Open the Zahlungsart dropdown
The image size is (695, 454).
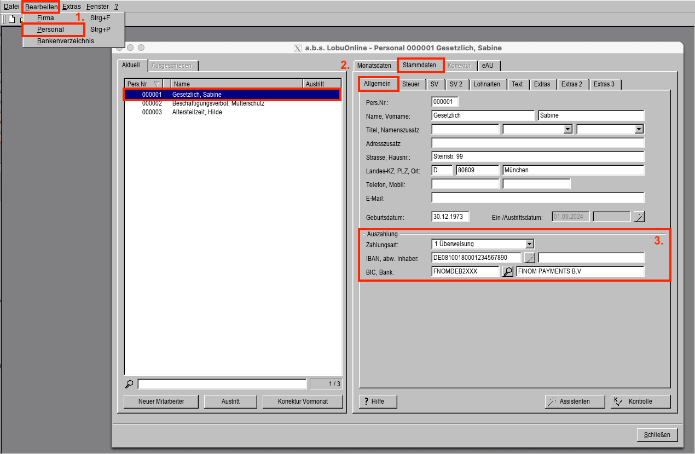pyautogui.click(x=529, y=244)
